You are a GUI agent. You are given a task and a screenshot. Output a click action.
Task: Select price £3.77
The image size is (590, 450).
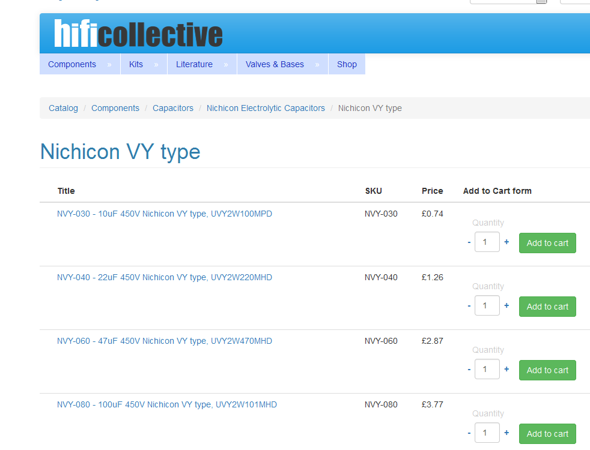[x=433, y=404]
